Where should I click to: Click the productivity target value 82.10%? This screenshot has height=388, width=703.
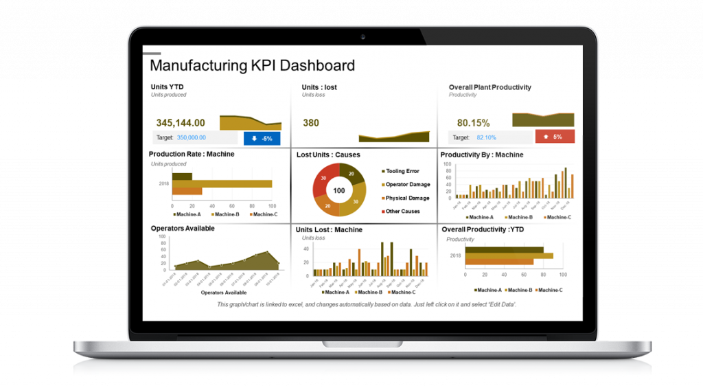(486, 137)
